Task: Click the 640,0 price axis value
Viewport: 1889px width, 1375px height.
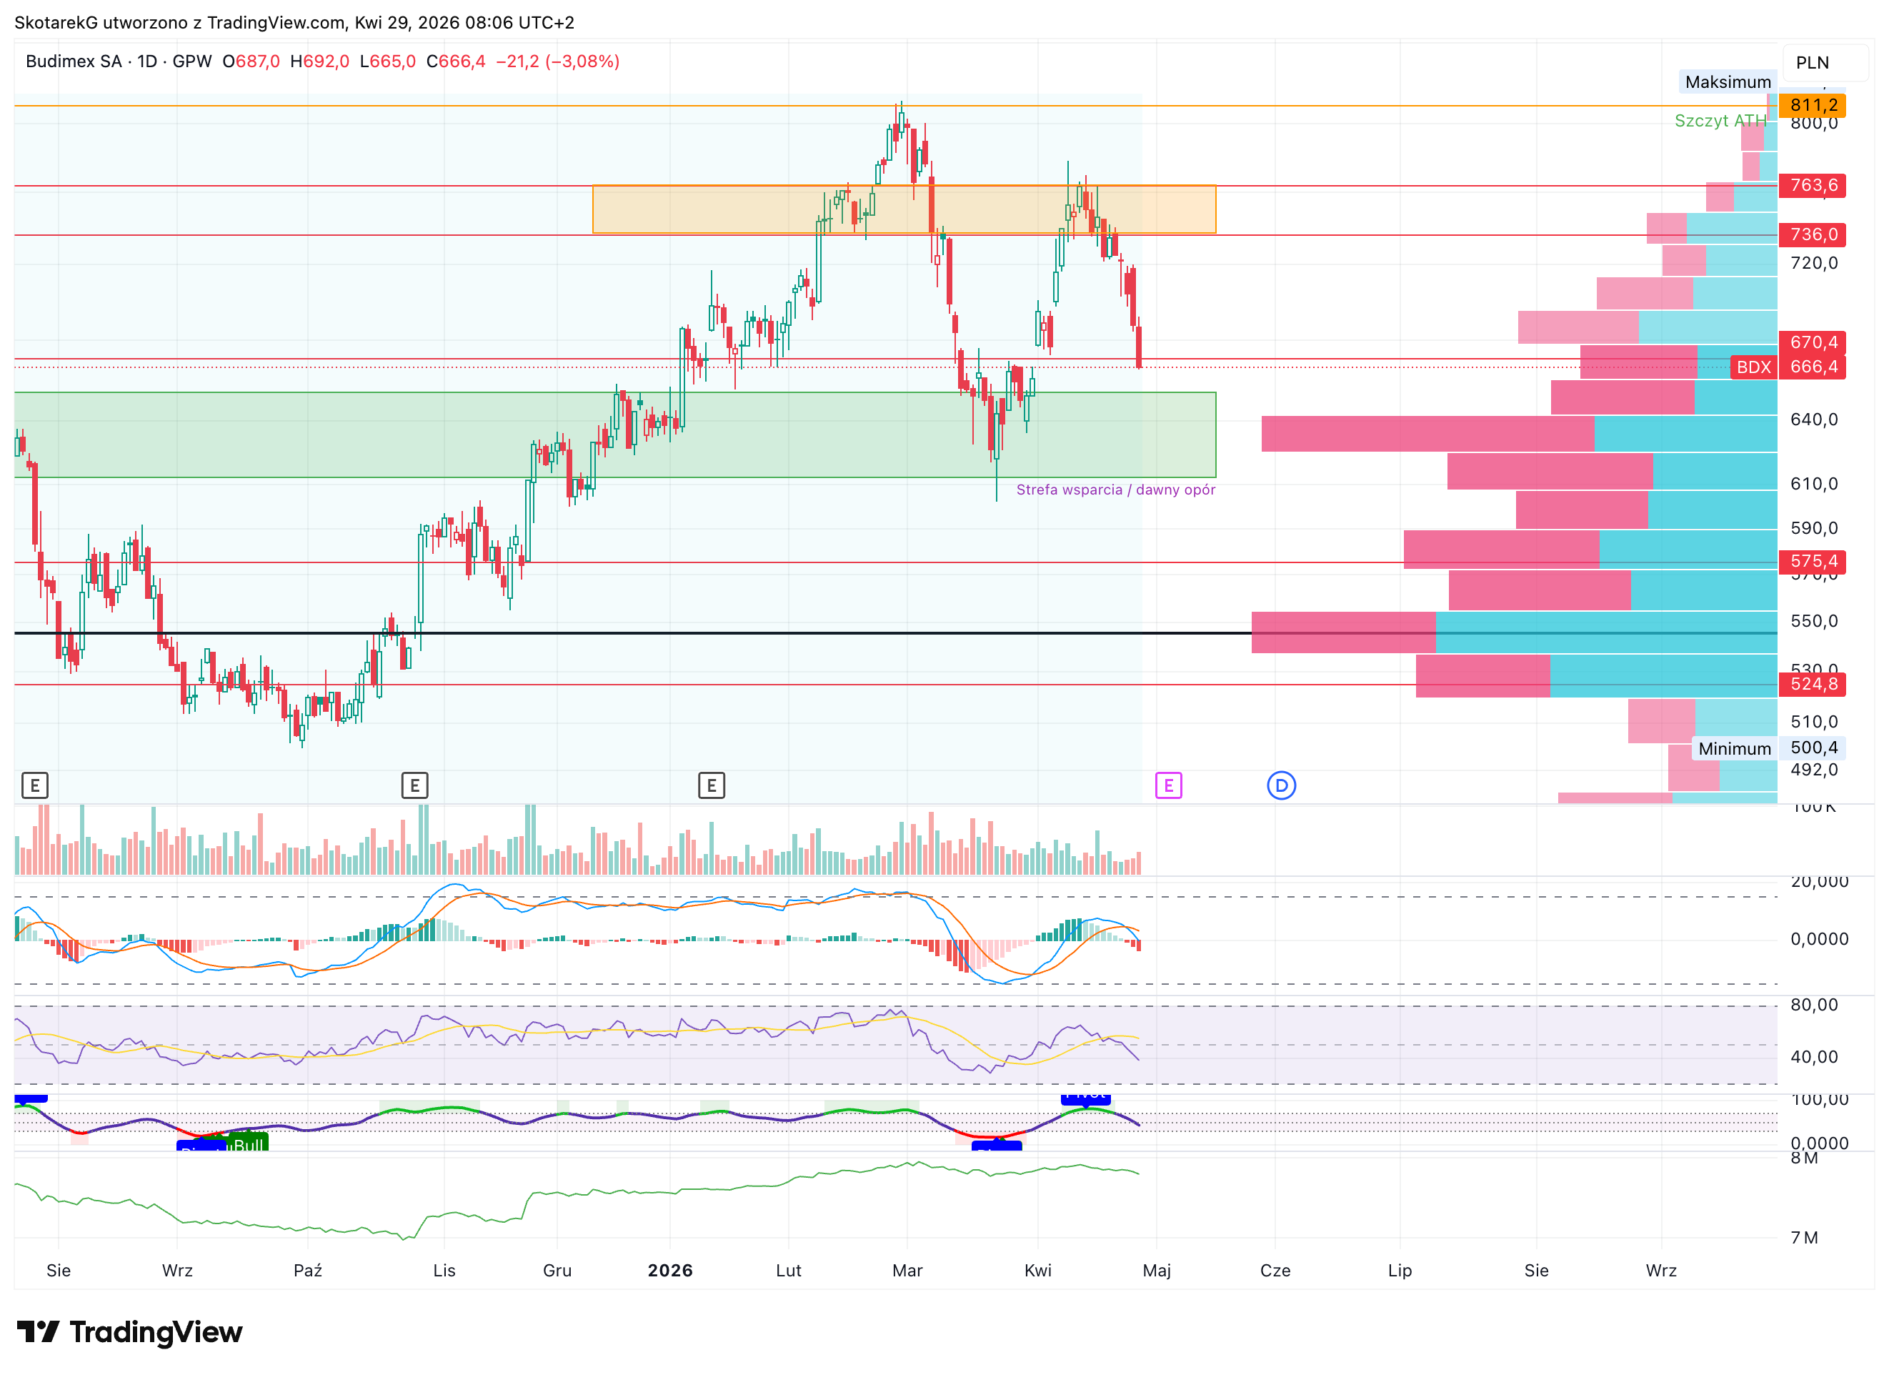Action: click(1814, 420)
